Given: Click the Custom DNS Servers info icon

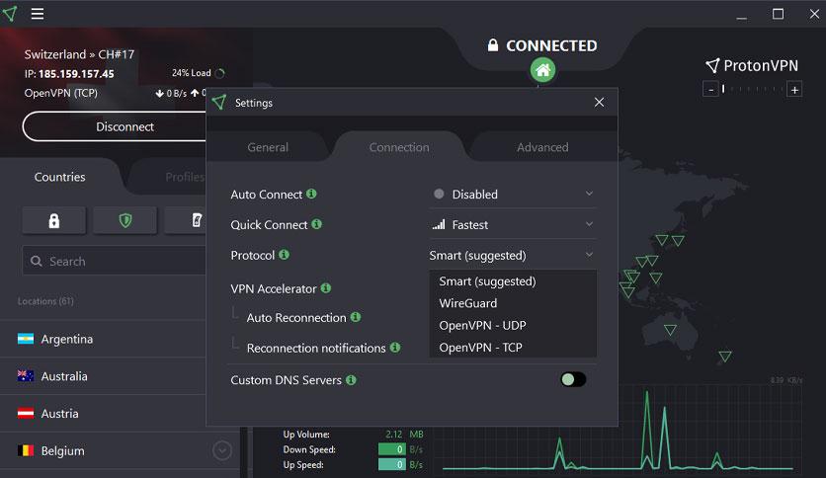Looking at the screenshot, I should [352, 379].
